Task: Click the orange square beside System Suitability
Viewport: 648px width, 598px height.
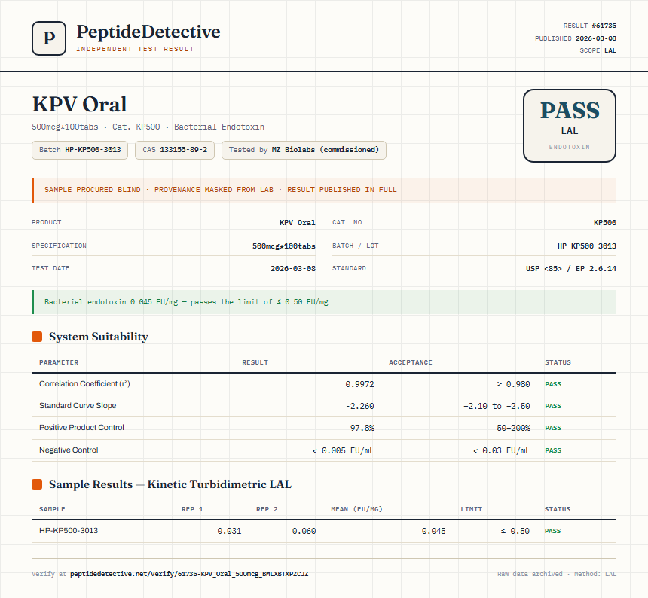Action: (x=37, y=337)
